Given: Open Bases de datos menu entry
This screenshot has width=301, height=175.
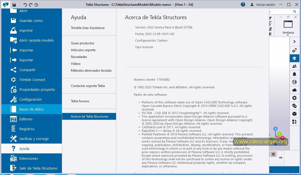Looking at the screenshot, I should click(x=32, y=109).
